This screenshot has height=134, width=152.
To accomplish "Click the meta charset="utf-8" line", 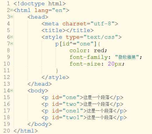I will [80, 24].
